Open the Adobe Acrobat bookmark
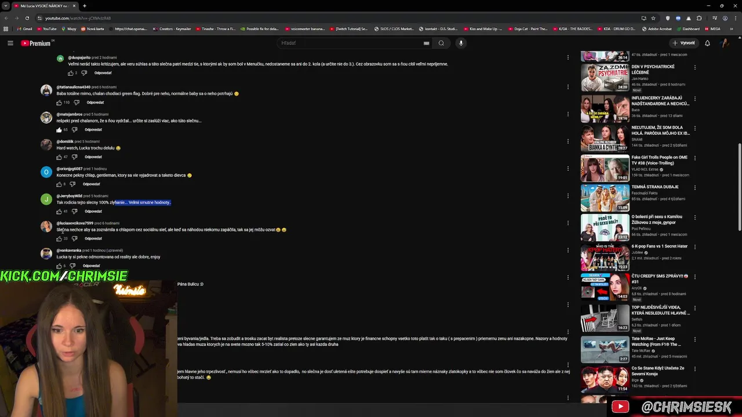This screenshot has width=742, height=417. coord(656,29)
